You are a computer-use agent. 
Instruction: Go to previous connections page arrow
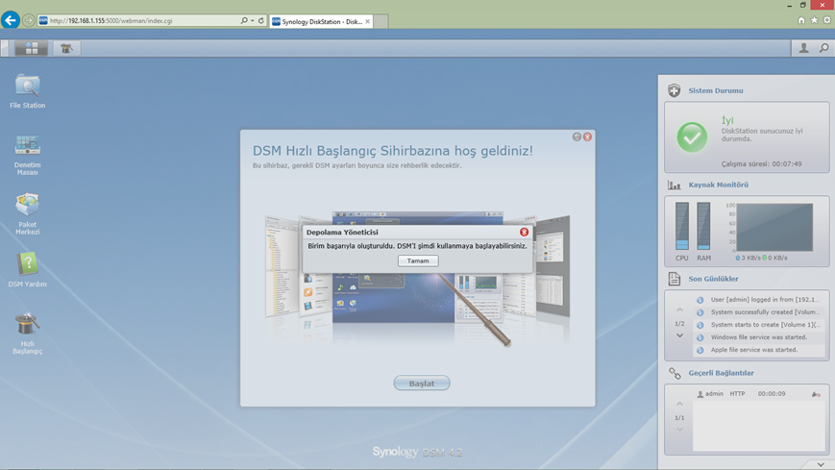point(680,404)
